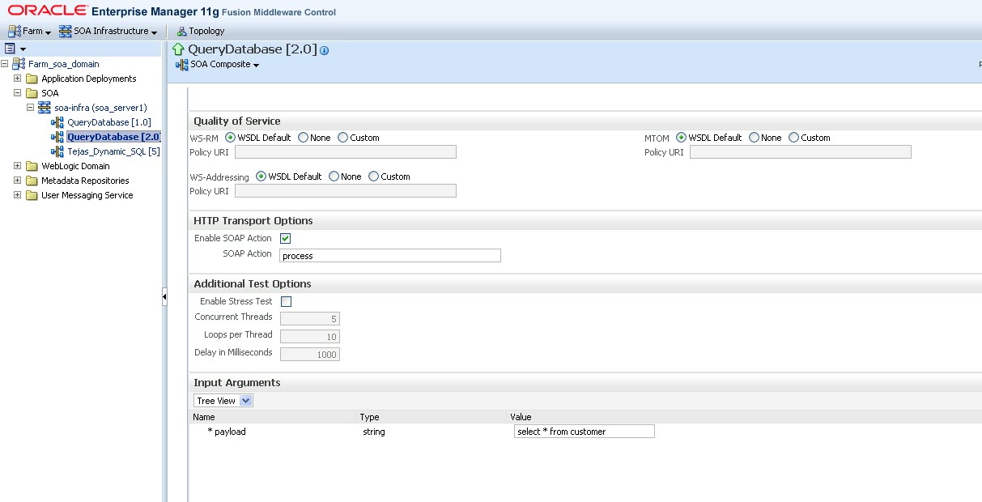Select Tejas_Dynamic_SQL [5] in the tree
Viewport: 982px width, 502px height.
coord(113,151)
